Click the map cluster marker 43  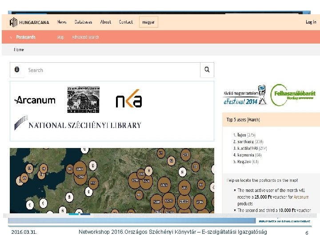click(70, 169)
